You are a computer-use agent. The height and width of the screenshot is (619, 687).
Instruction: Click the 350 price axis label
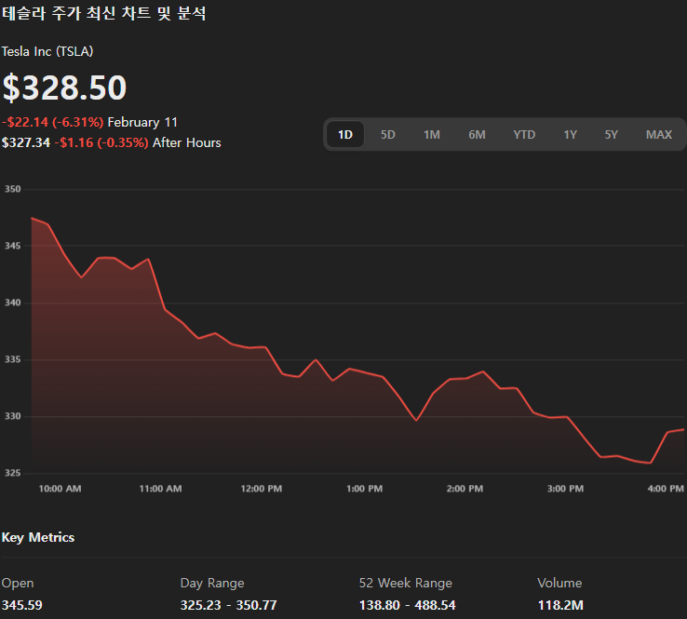coord(12,189)
